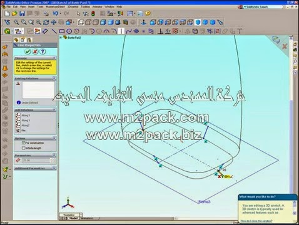299x225 pixels.
Task: Click the Undo arrow icon
Action: click(55, 14)
